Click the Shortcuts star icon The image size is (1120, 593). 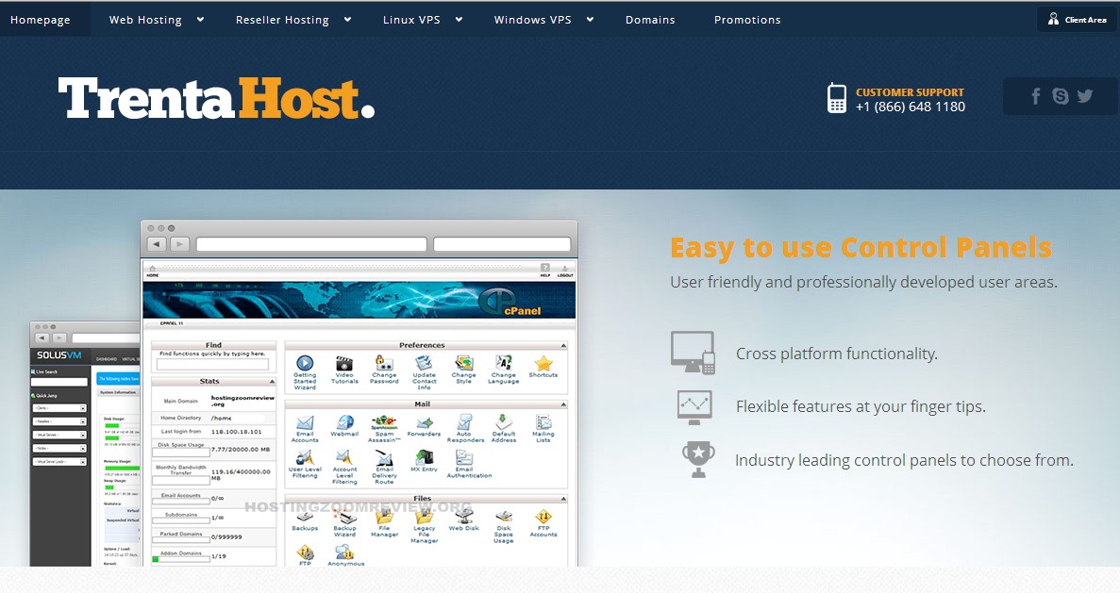(543, 363)
